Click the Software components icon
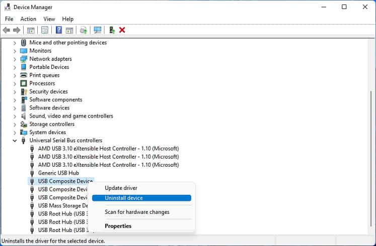Viewport: 376px width, 246px height. [x=24, y=100]
